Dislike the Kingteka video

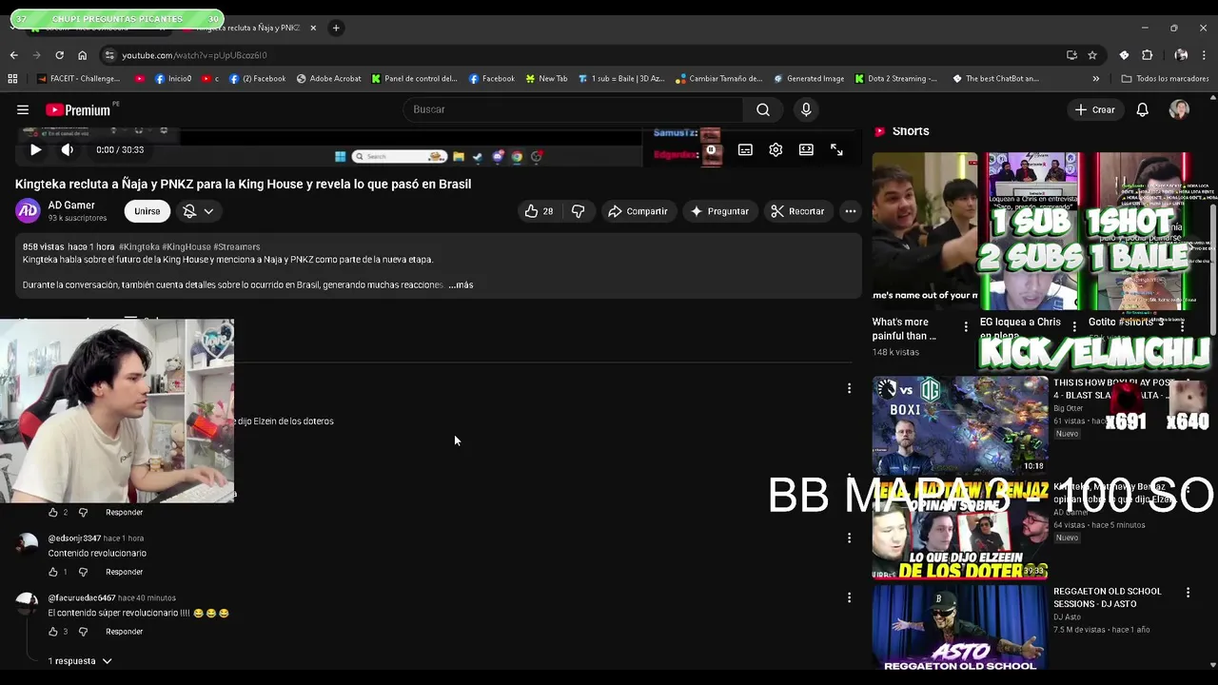(578, 211)
